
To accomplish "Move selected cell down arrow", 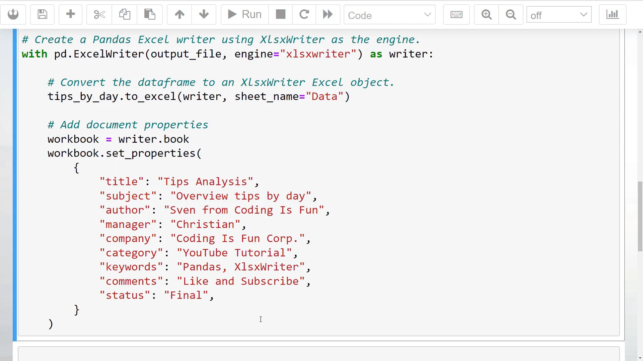I will click(204, 14).
